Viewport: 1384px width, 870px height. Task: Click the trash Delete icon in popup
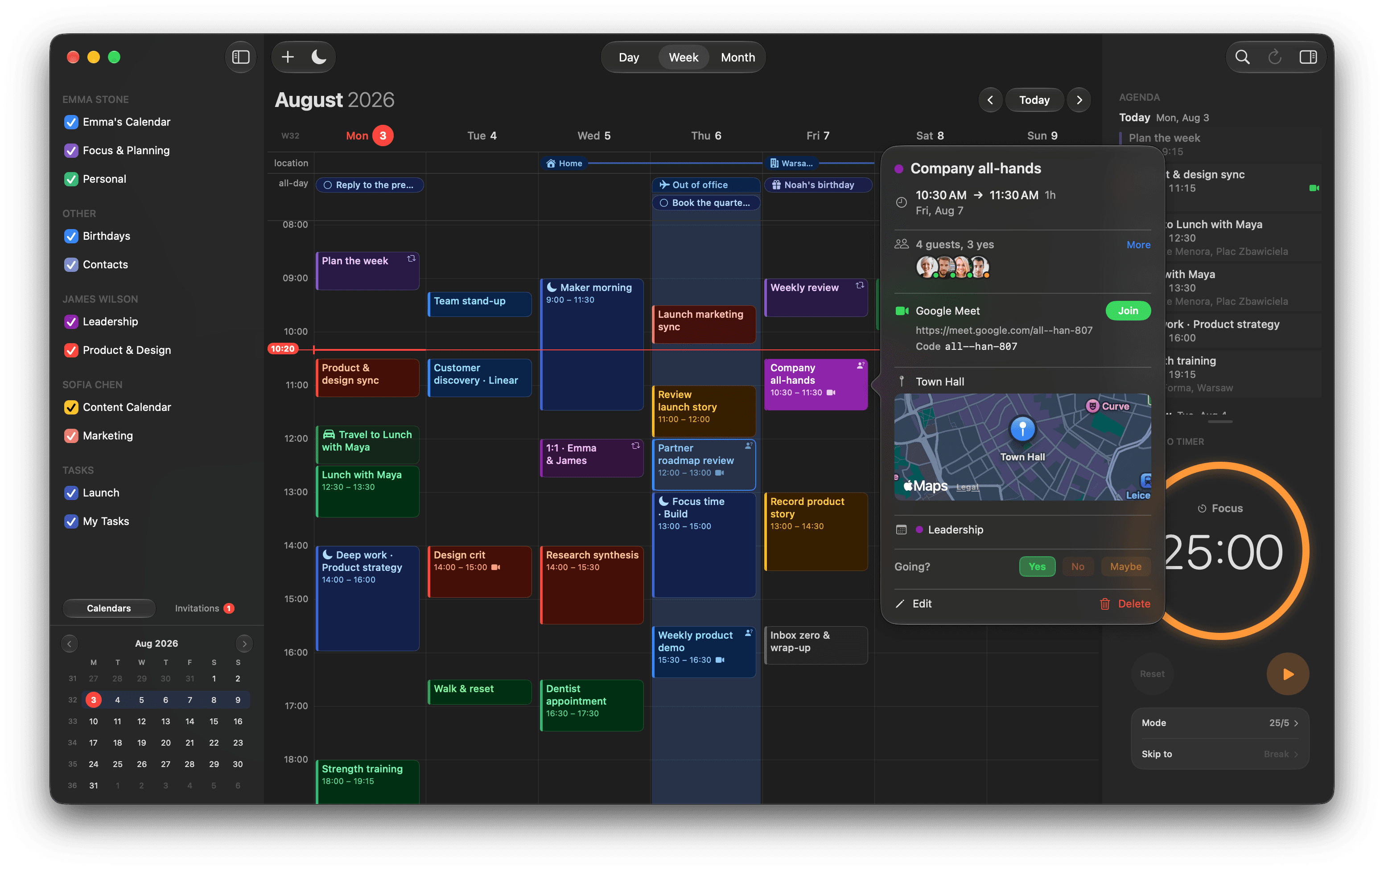coord(1105,603)
